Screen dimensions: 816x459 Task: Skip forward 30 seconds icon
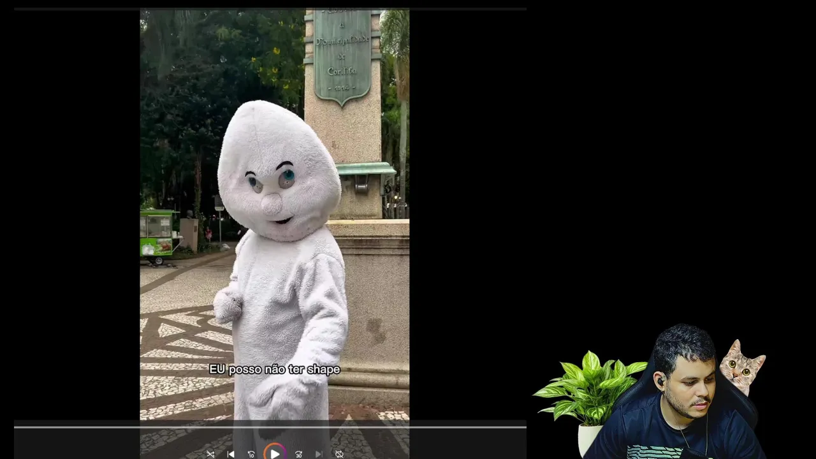click(298, 455)
